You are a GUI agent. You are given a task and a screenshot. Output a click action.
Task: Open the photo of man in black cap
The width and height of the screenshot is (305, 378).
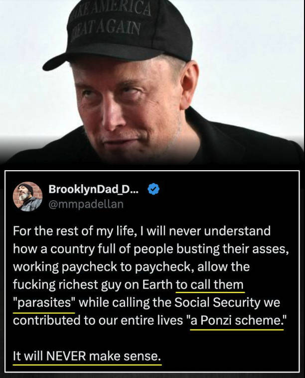[x=152, y=82]
